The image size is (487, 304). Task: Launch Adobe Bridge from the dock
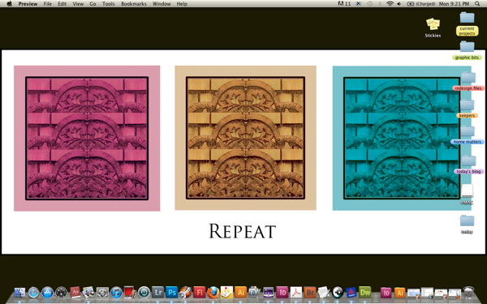click(310, 293)
